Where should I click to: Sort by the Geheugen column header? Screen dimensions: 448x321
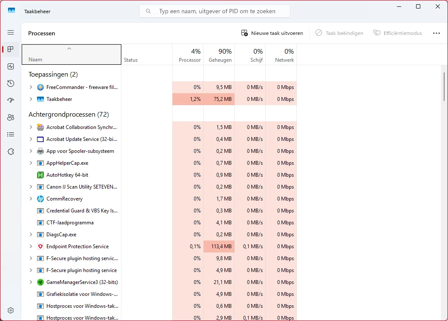tap(219, 54)
